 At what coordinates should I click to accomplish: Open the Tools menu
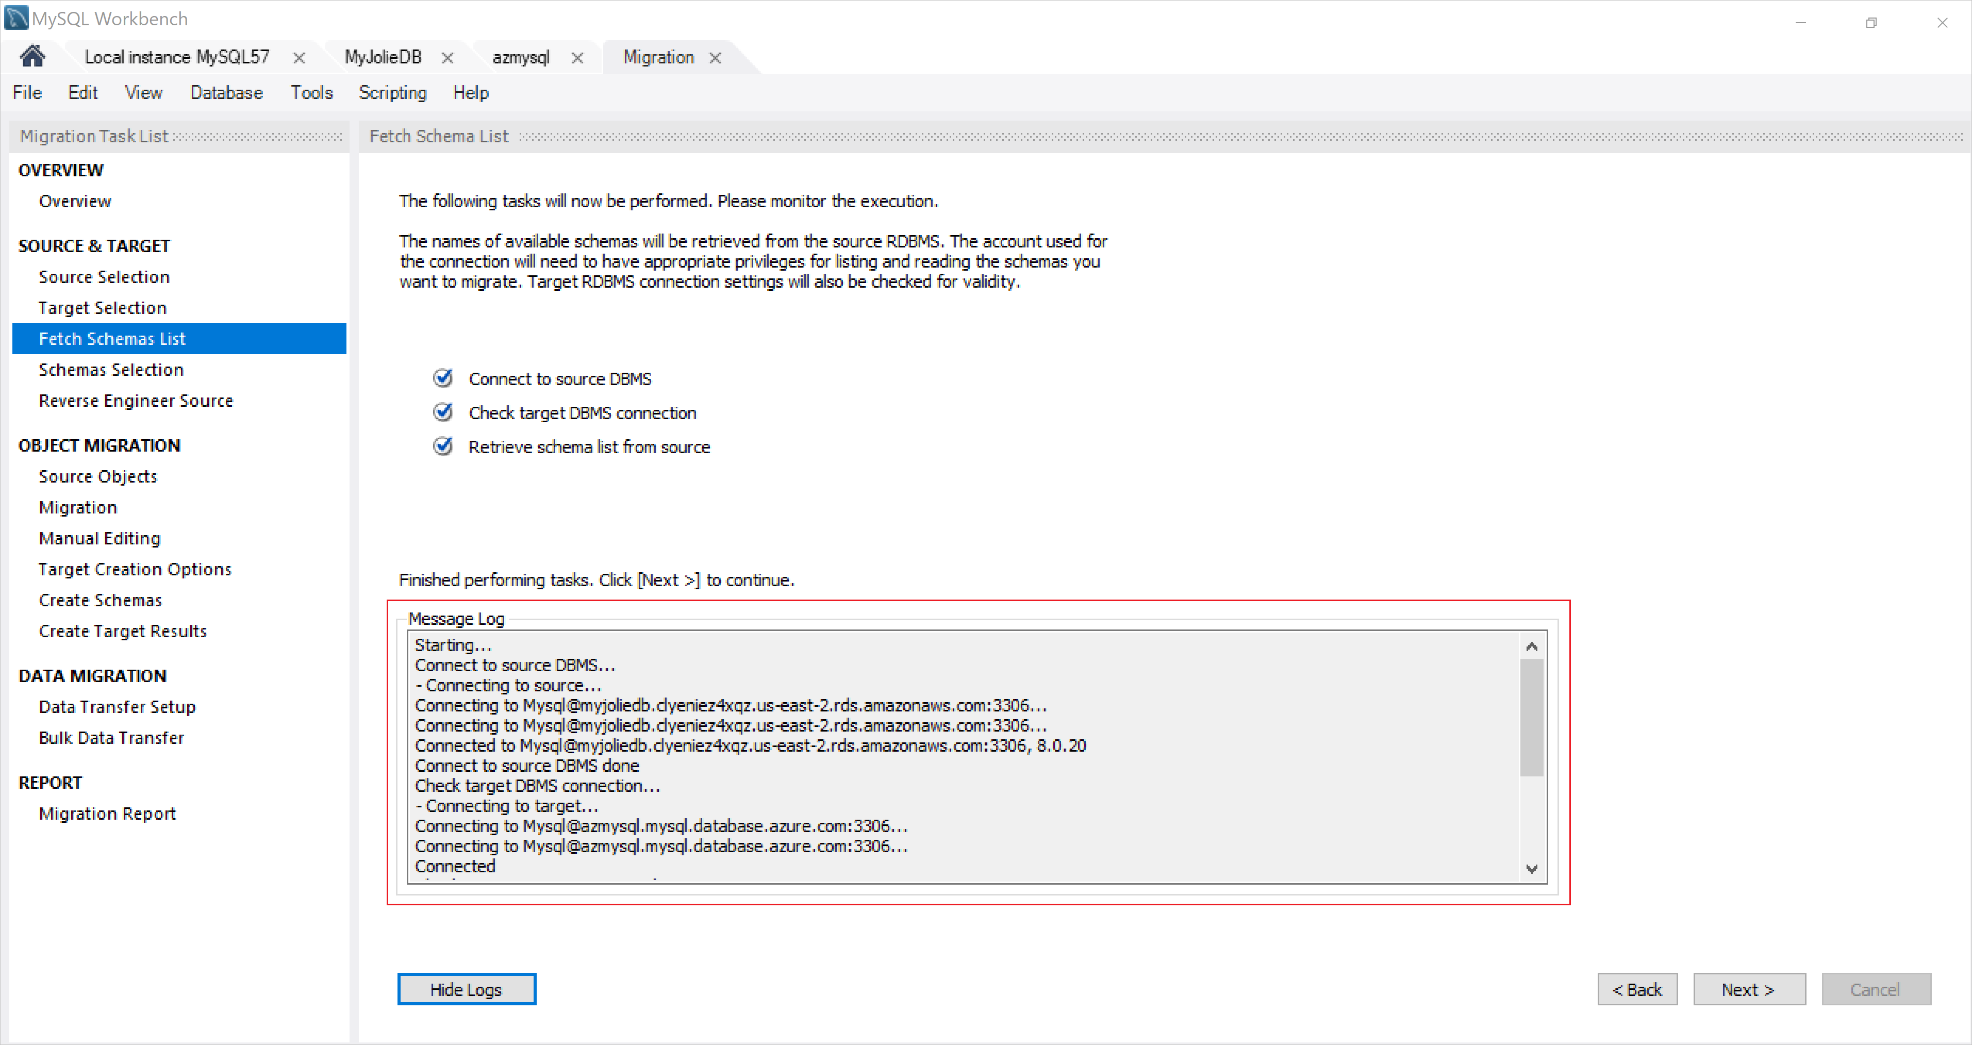click(309, 93)
